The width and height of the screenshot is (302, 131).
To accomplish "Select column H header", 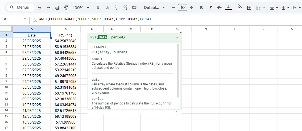I will coord(206,29).
